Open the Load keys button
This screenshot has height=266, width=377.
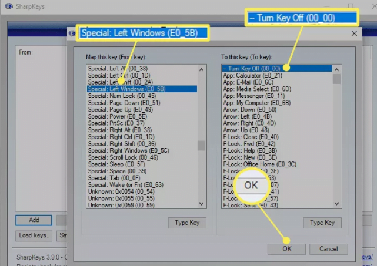(34, 235)
